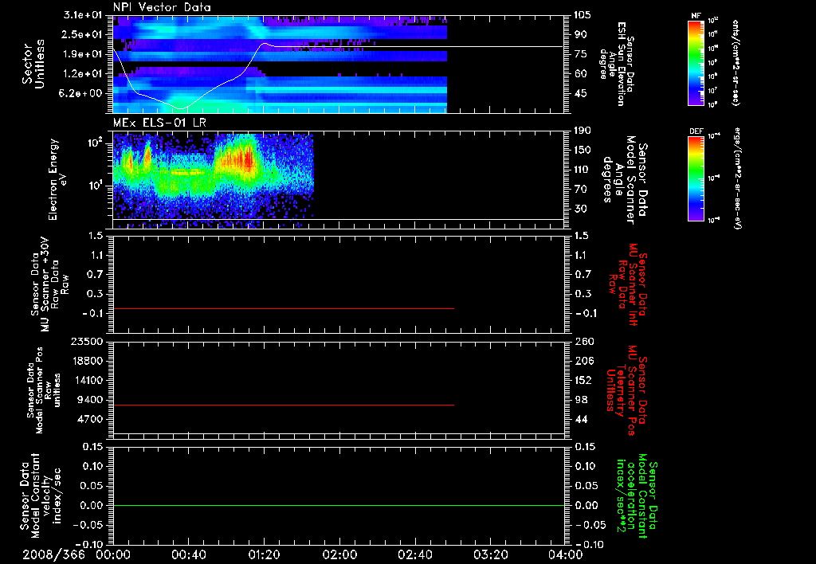Click the "02:00" time tick label
Image resolution: width=816 pixels, height=564 pixels.
pyautogui.click(x=339, y=555)
